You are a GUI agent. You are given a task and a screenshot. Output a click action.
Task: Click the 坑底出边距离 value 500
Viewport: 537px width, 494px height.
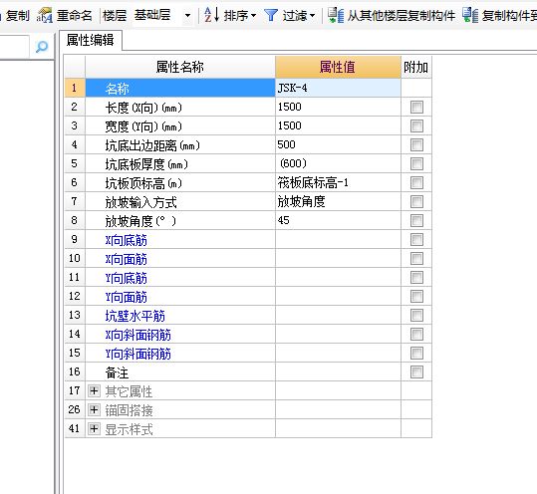point(338,144)
